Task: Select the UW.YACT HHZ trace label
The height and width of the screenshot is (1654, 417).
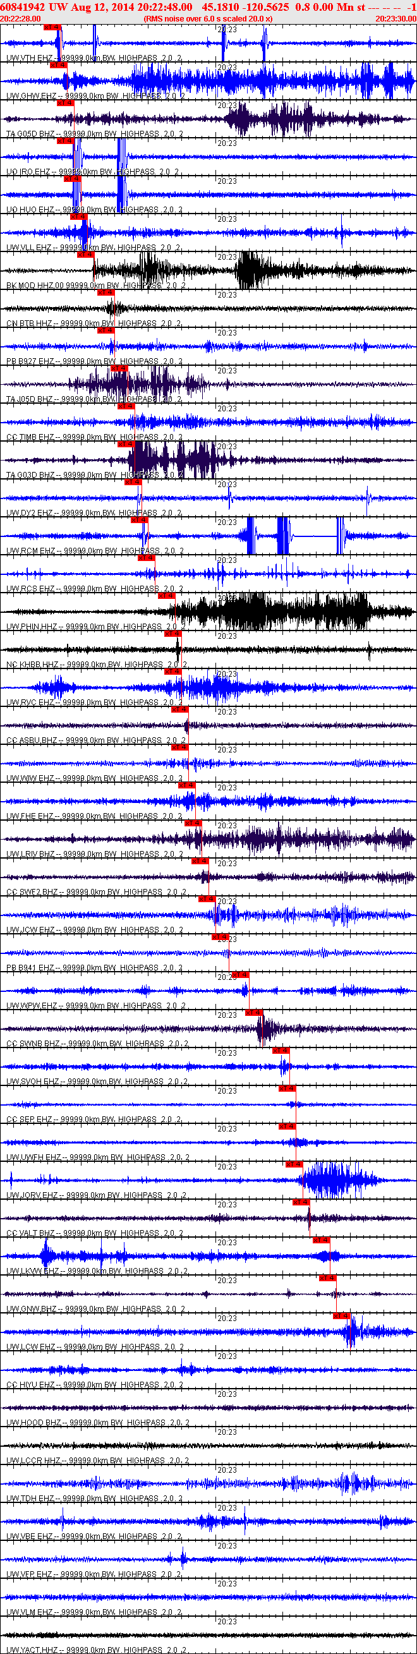Action: pos(97,1650)
